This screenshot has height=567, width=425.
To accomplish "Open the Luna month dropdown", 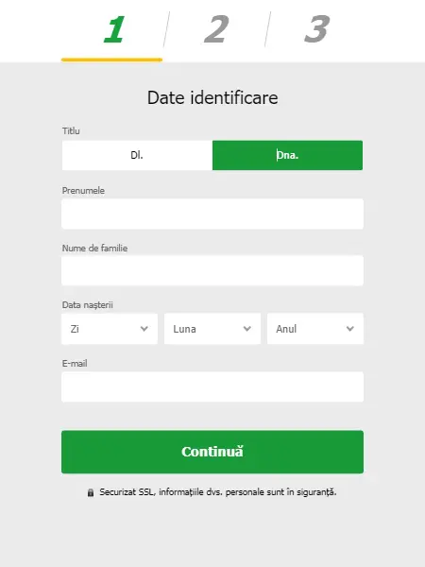I will (212, 329).
